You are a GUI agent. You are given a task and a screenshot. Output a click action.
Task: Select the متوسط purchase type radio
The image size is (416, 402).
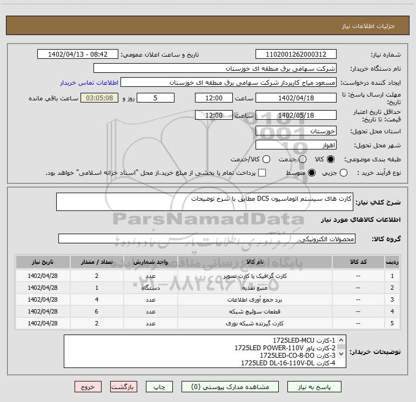pos(312,173)
